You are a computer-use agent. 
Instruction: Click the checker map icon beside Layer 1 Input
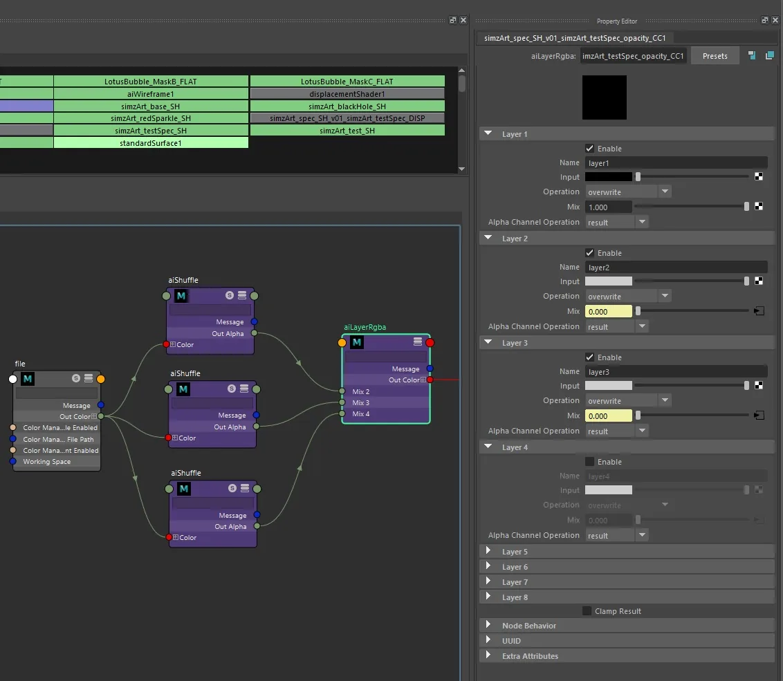[x=759, y=176]
